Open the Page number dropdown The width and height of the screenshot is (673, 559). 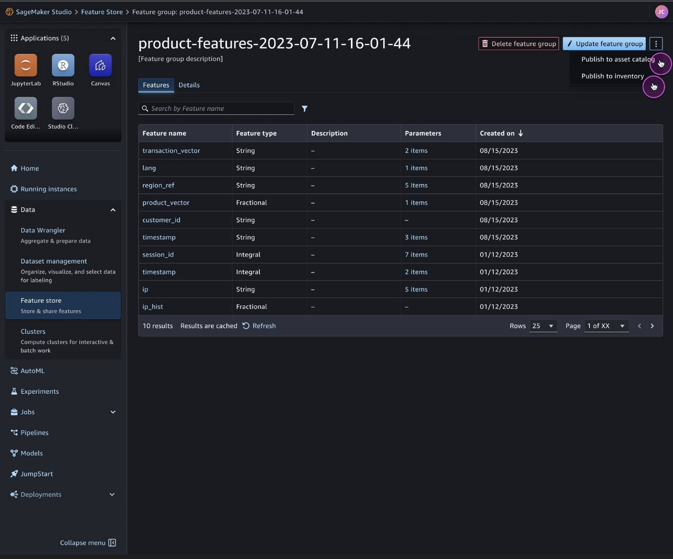606,326
